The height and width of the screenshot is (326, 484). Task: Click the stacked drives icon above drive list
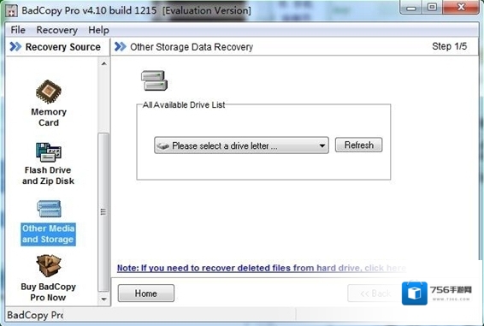(154, 80)
